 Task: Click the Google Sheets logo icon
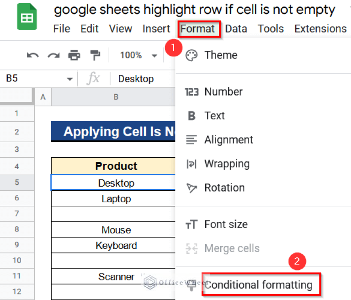pyautogui.click(x=27, y=18)
